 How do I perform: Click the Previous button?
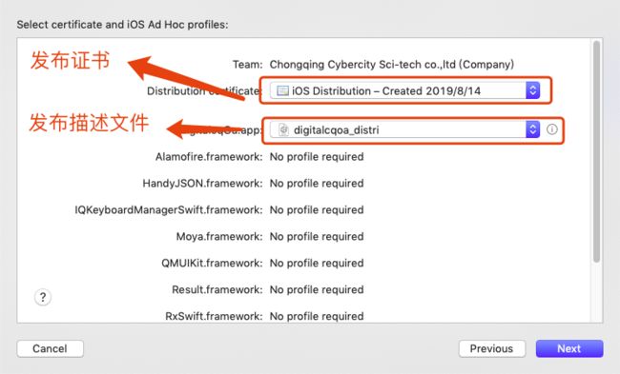pyautogui.click(x=492, y=348)
